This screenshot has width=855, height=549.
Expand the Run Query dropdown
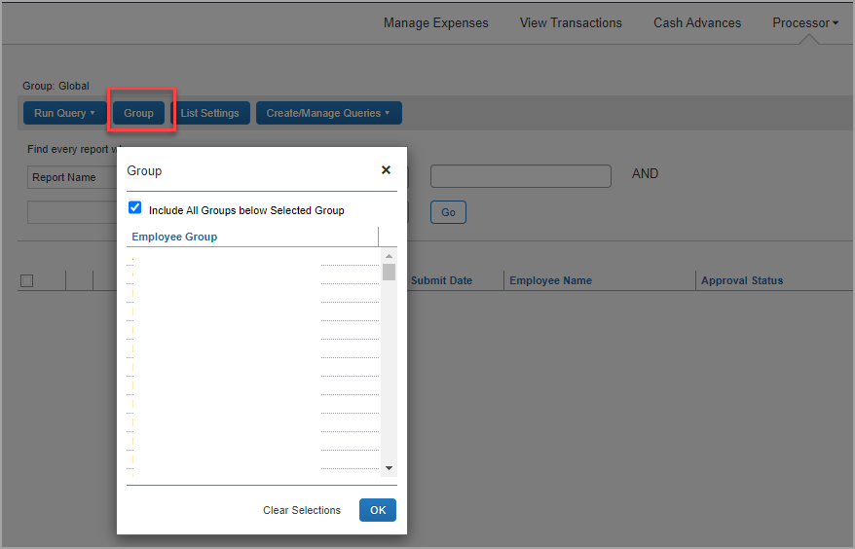pyautogui.click(x=64, y=113)
